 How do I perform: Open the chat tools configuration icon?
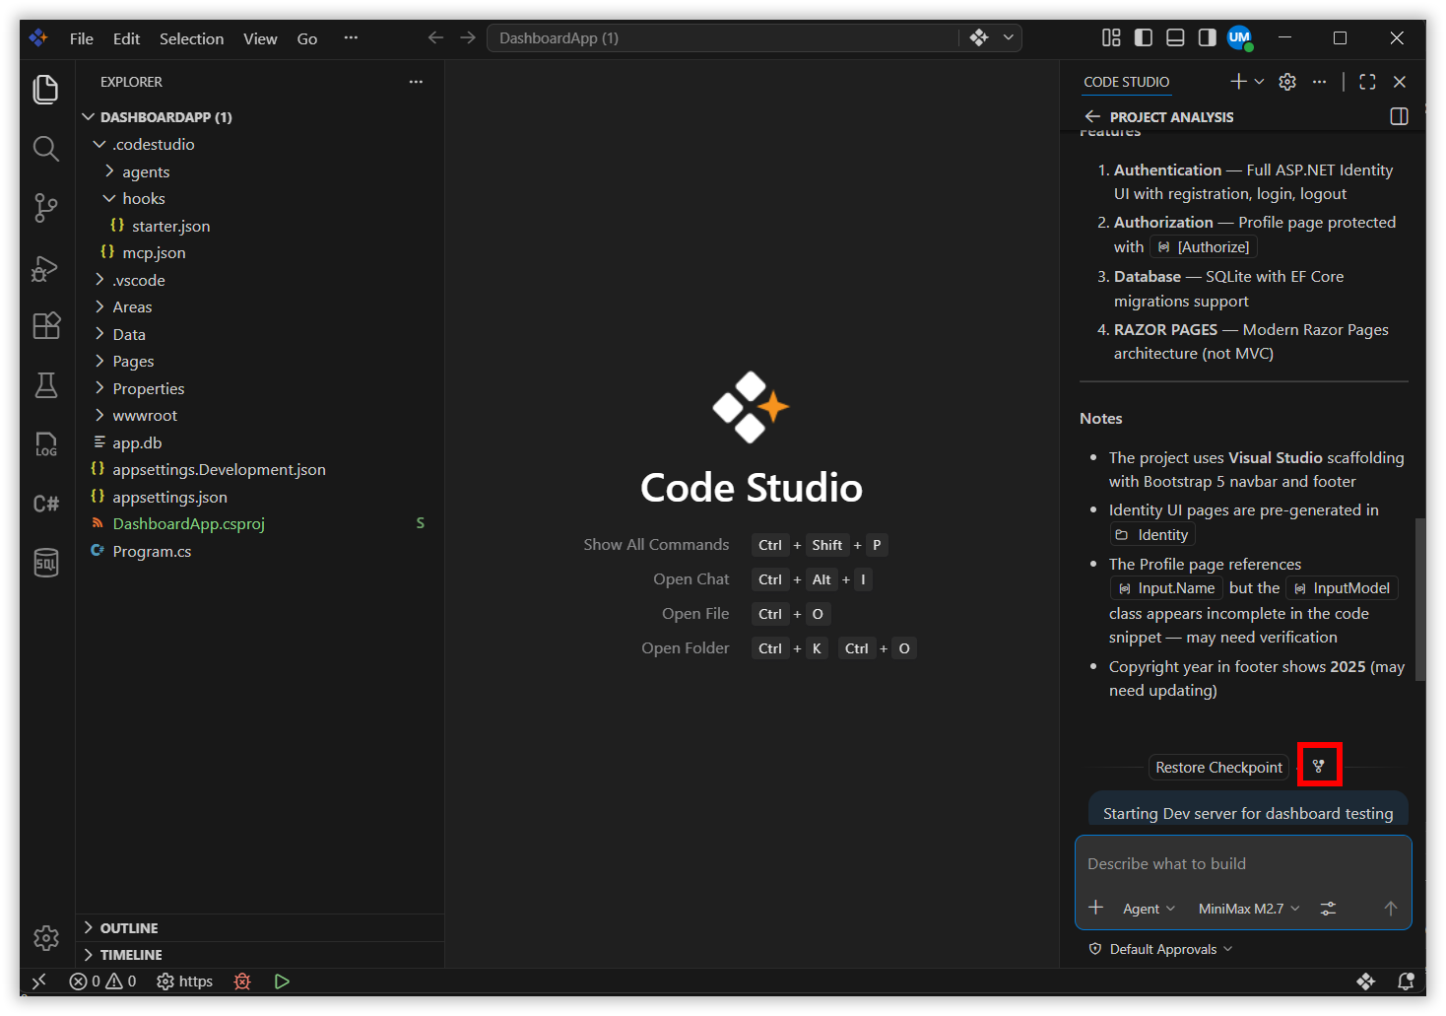point(1328,909)
